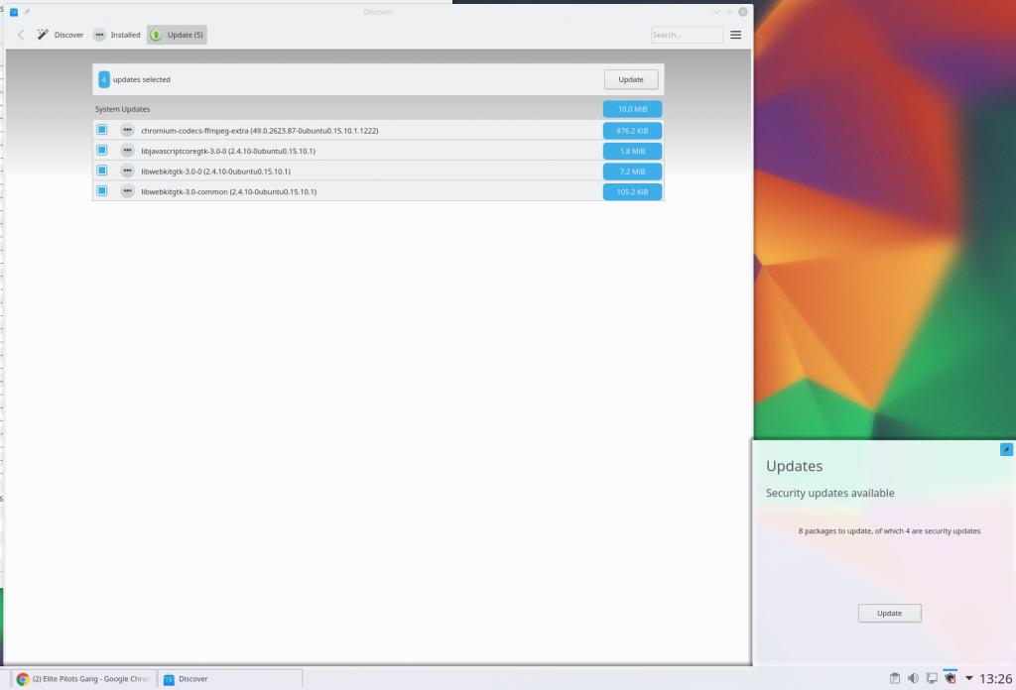Screen dimensions: 1016x690
Task: Switch to the Installed tab
Action: [117, 35]
